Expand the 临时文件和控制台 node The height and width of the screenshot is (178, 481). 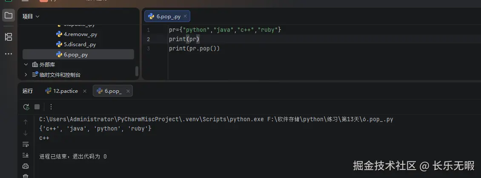click(26, 75)
